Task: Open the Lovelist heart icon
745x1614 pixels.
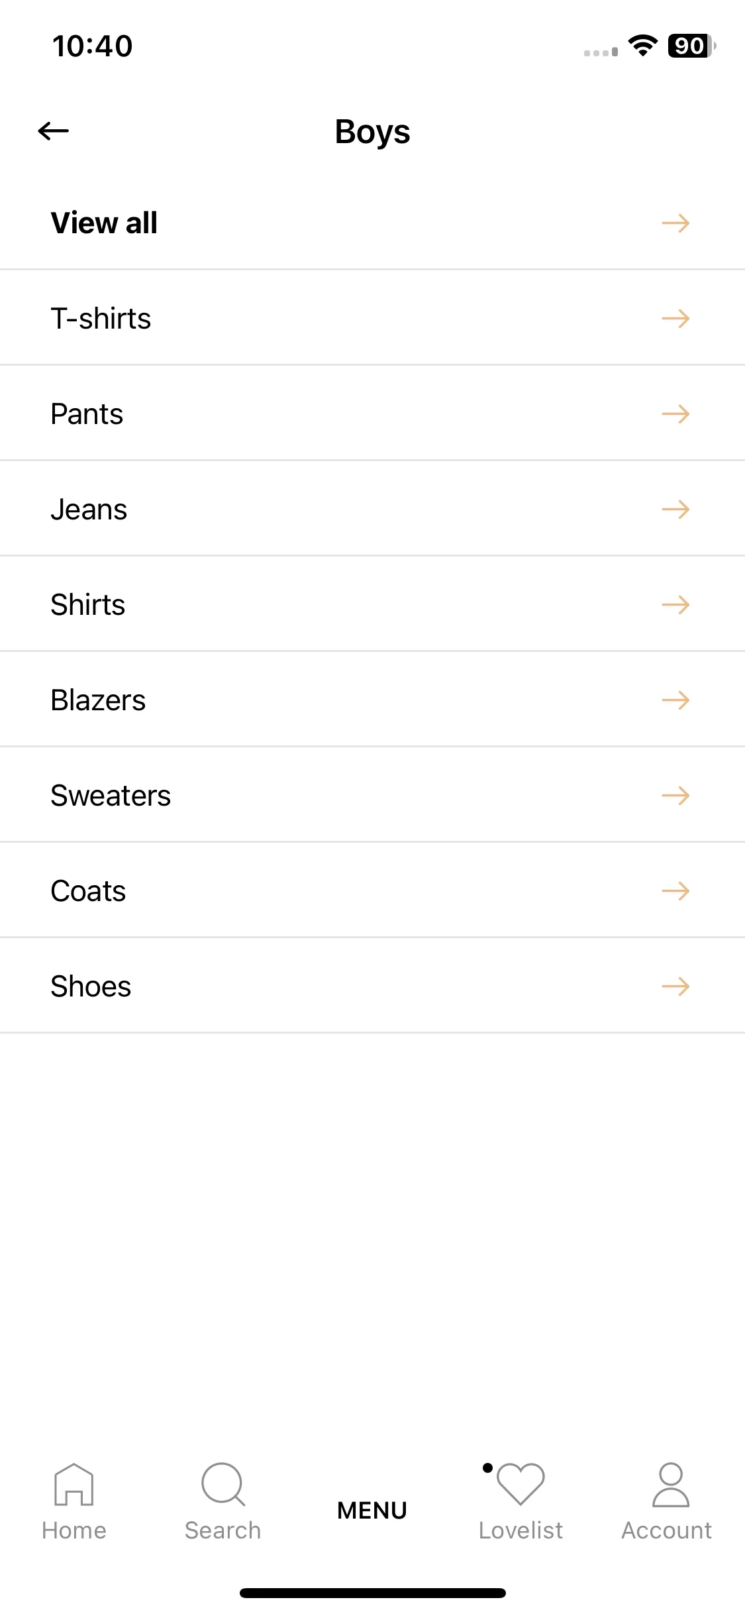Action: click(521, 1484)
